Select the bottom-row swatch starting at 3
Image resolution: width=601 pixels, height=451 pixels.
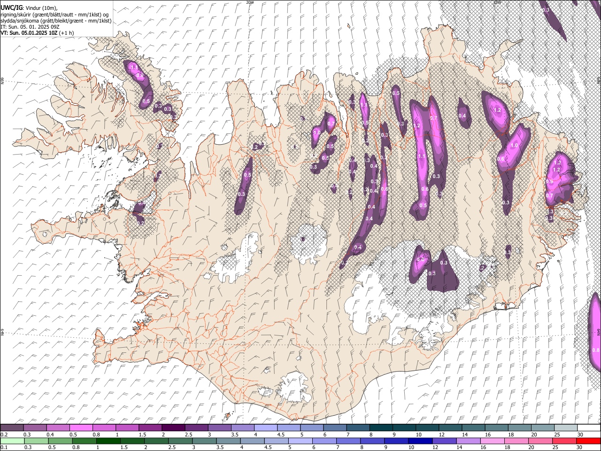coord(204,441)
